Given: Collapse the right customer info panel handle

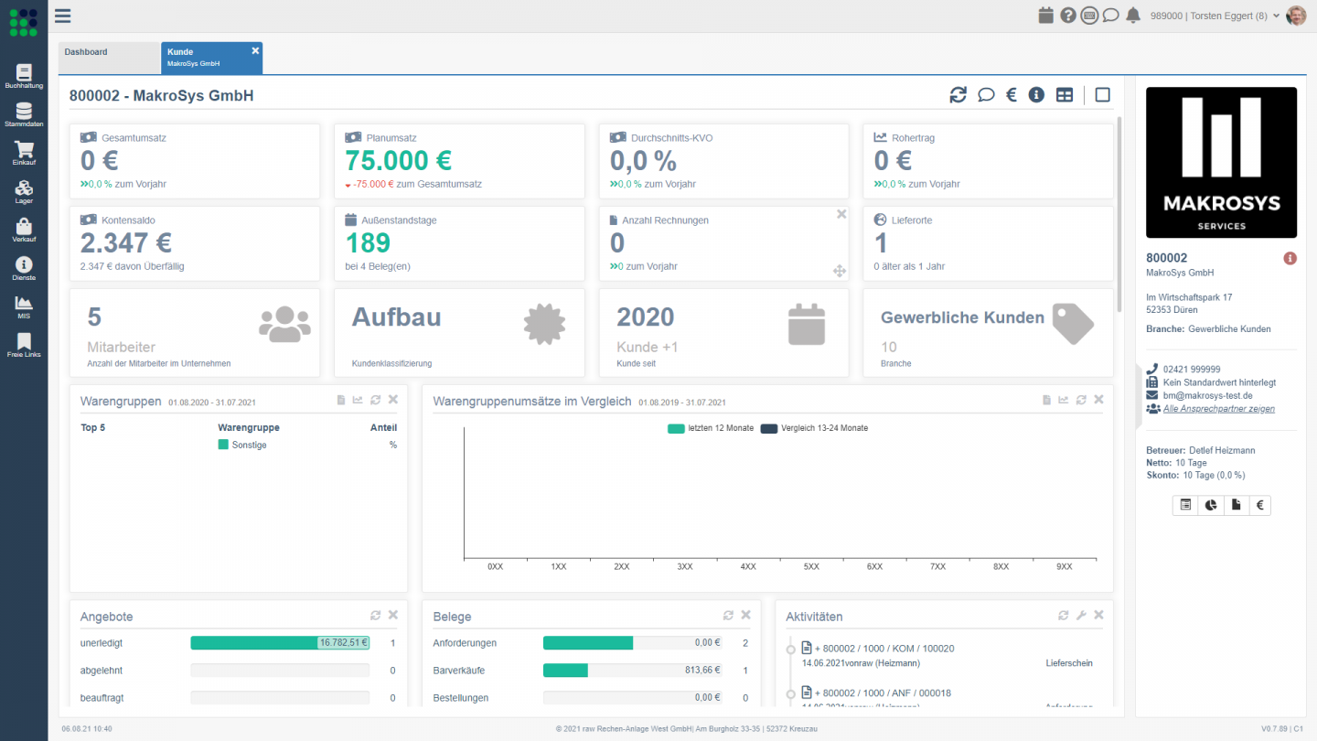Looking at the screenshot, I should click(x=1140, y=395).
